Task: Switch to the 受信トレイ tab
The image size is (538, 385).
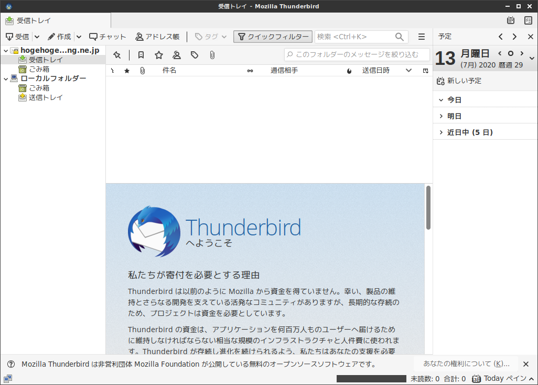Action: click(x=56, y=20)
